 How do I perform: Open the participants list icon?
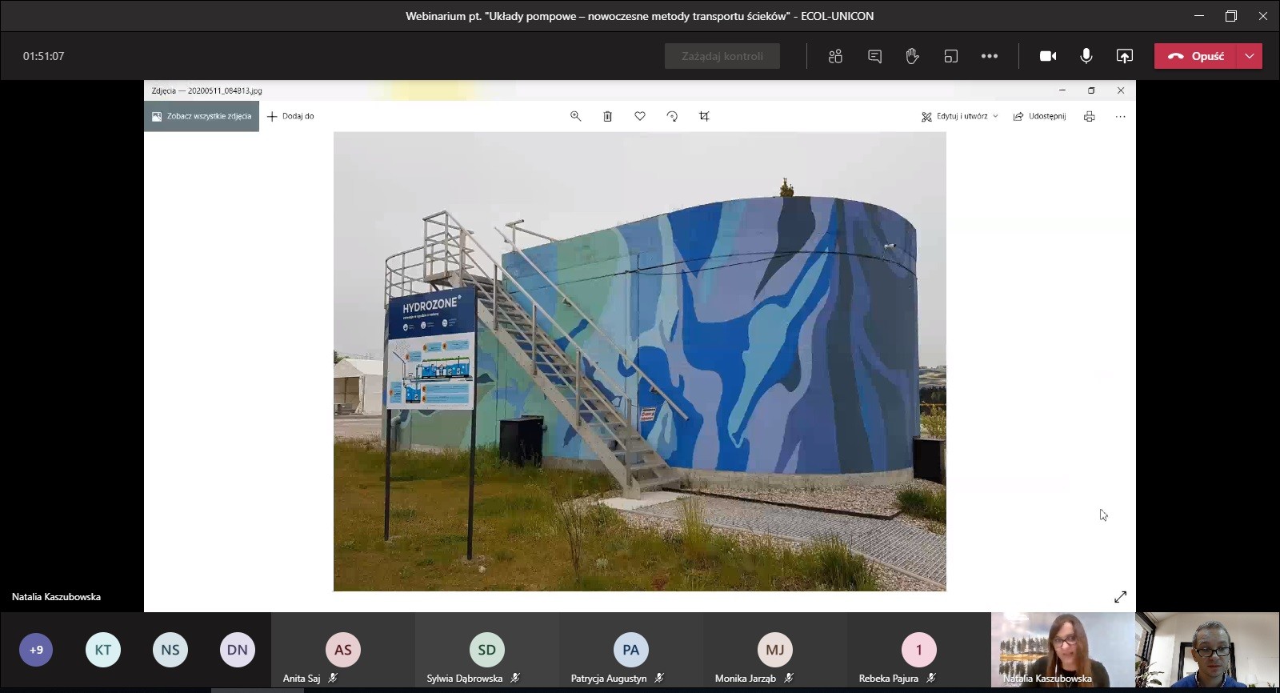point(835,56)
